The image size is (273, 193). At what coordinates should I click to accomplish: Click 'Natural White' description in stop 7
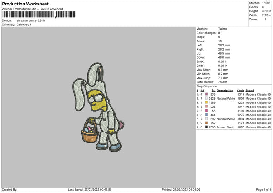226,119
